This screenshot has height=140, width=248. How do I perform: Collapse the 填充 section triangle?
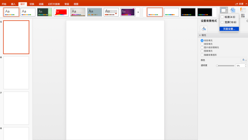click(x=200, y=35)
